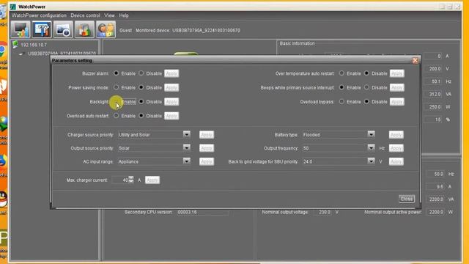Apply the Output frequency setting
The image size is (469, 264).
(x=396, y=148)
